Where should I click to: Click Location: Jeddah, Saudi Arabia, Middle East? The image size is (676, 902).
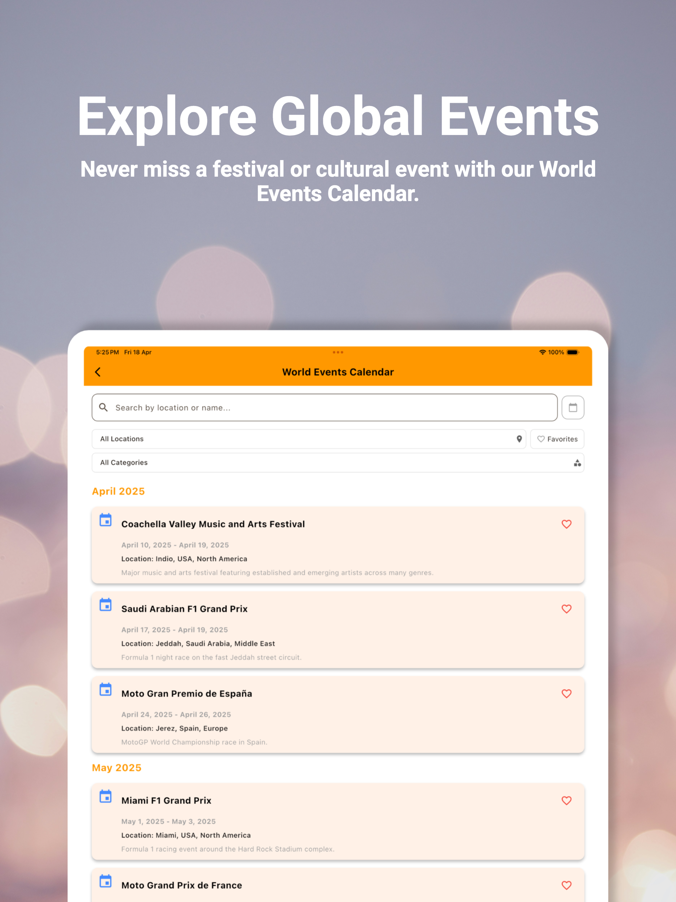coord(198,643)
